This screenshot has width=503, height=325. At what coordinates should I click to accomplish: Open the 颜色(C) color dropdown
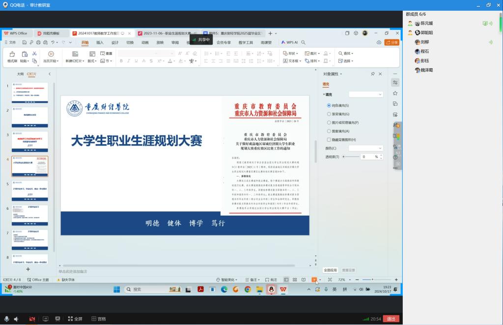coord(365,148)
